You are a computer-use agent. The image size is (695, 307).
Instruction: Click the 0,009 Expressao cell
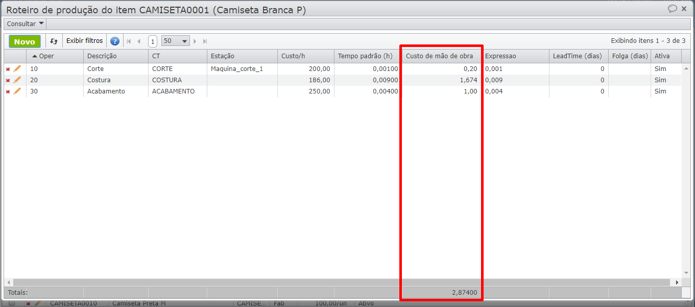tap(515, 80)
